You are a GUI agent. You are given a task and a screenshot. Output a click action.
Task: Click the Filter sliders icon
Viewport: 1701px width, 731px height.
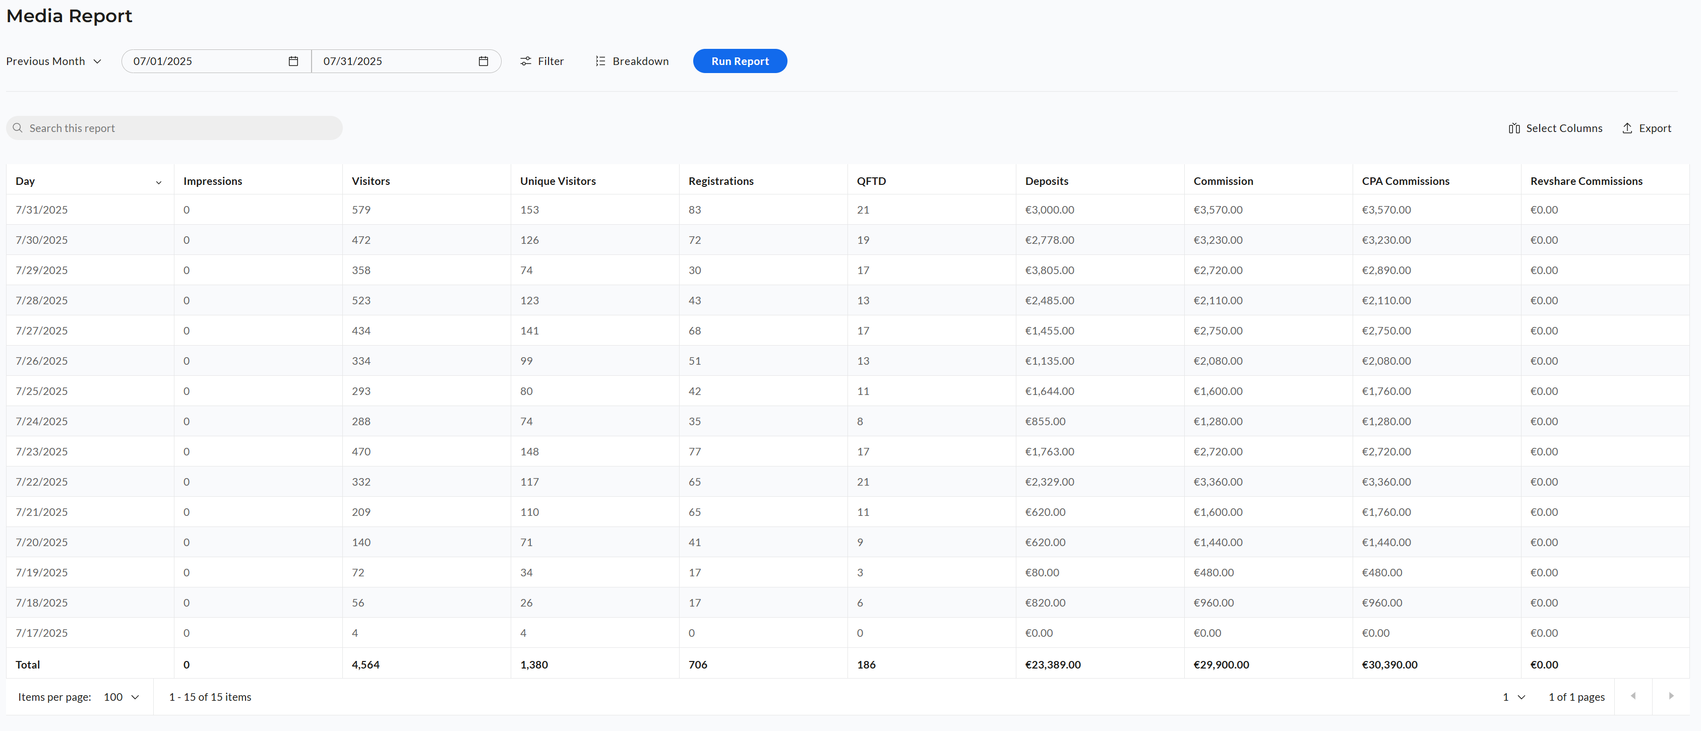(x=526, y=61)
